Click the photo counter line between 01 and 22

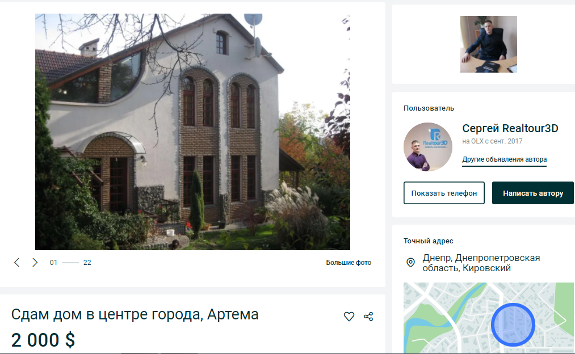70,263
